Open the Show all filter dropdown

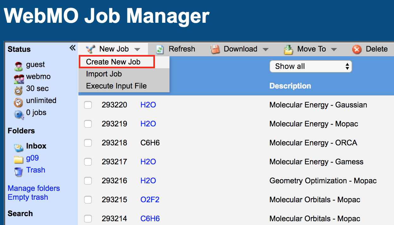(x=311, y=66)
